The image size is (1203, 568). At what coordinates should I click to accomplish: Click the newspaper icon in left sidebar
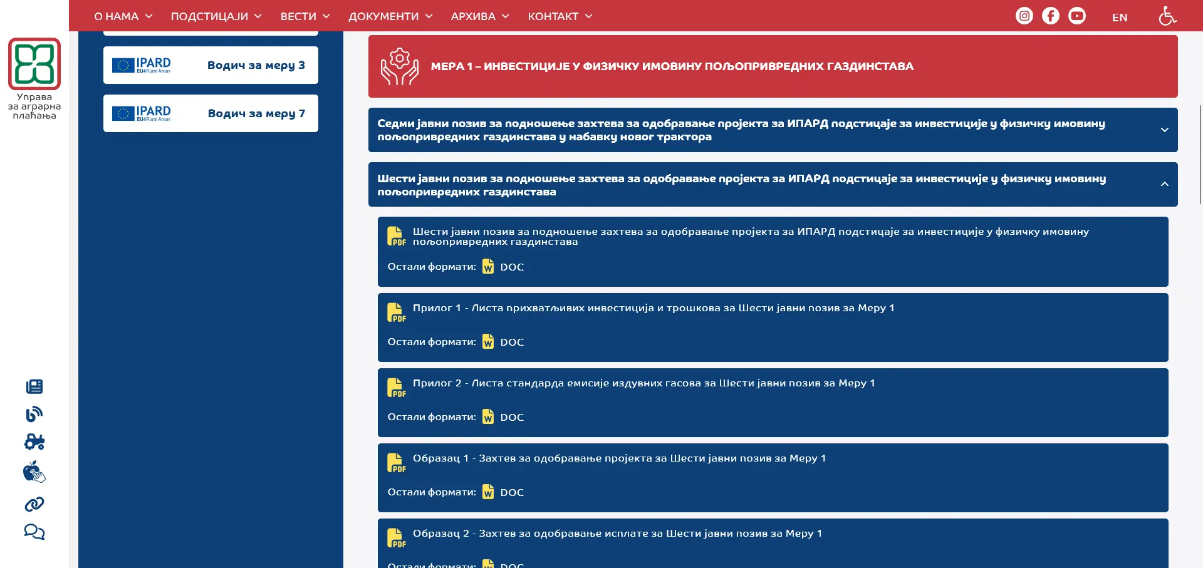click(34, 386)
